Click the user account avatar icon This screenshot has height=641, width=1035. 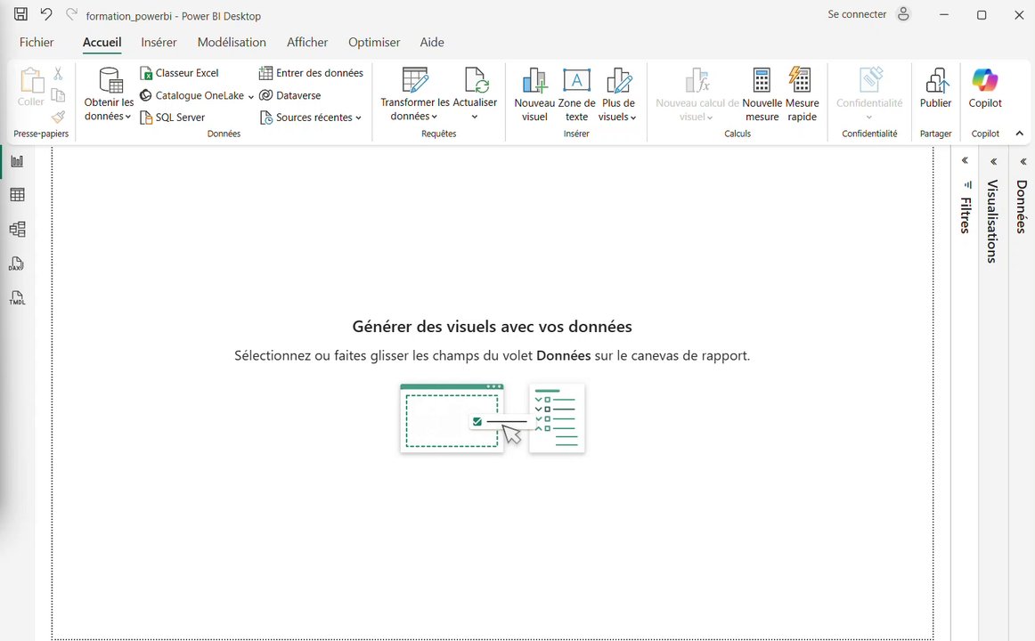(x=904, y=14)
